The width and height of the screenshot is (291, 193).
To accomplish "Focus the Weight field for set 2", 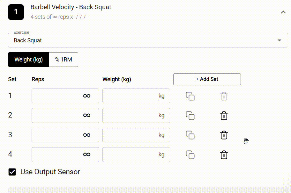I will (x=136, y=115).
